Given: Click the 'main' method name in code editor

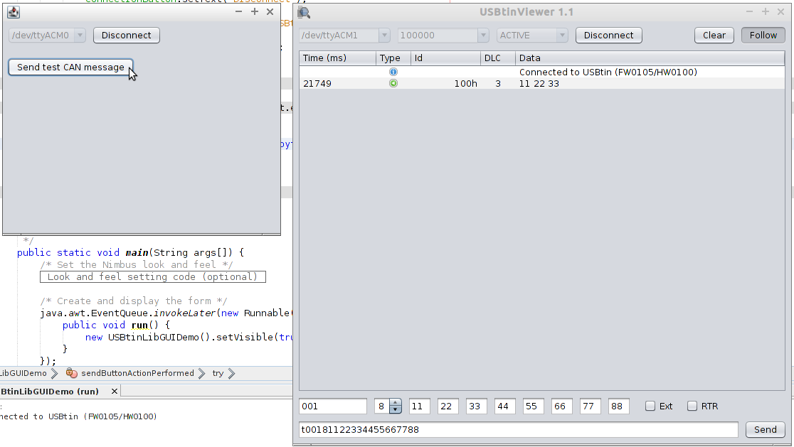Looking at the screenshot, I should (137, 253).
